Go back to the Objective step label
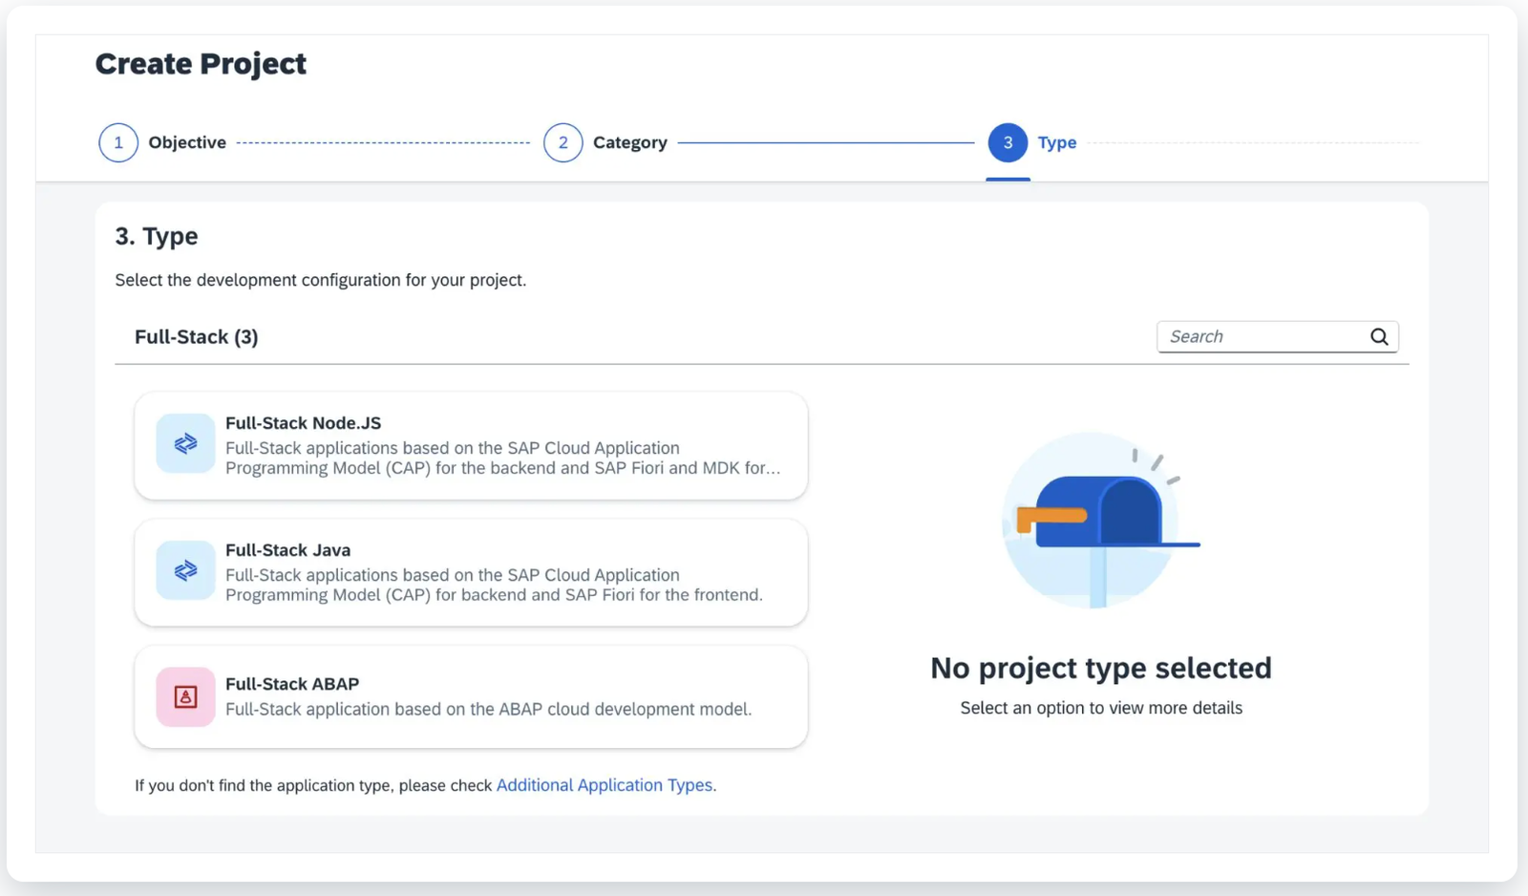Image resolution: width=1528 pixels, height=896 pixels. point(187,142)
